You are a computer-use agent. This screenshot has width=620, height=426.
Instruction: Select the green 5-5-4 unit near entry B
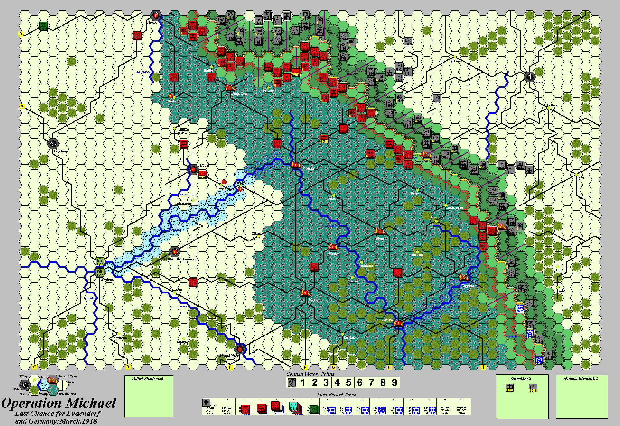click(44, 26)
